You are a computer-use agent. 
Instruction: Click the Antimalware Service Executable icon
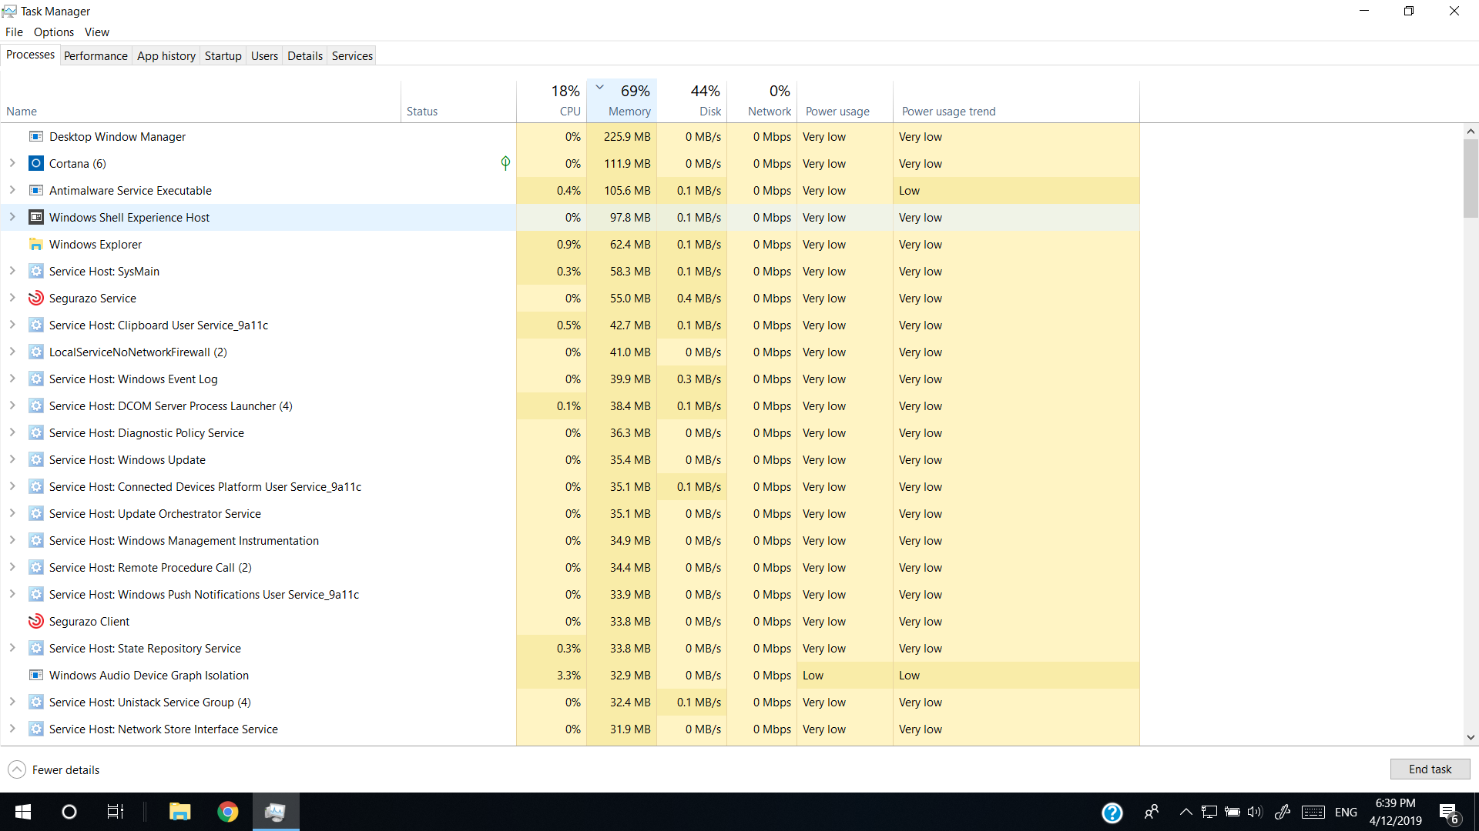point(35,191)
